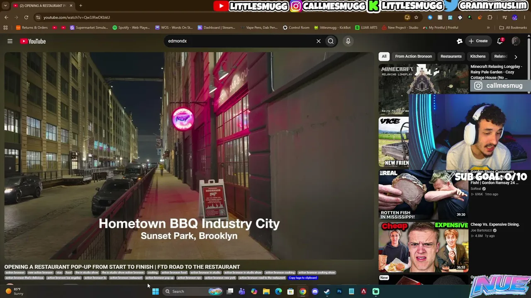Reload the page in Chrome
The height and width of the screenshot is (298, 531).
coord(26,17)
